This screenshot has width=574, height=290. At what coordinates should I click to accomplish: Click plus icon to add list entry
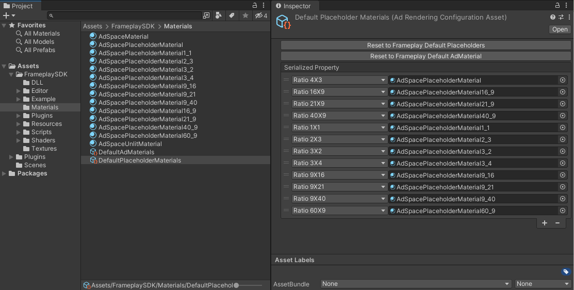545,223
